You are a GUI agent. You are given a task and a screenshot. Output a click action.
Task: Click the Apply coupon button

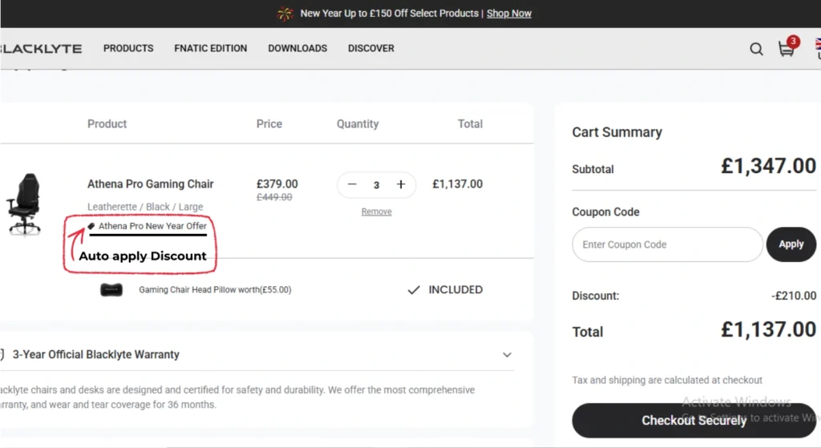791,244
